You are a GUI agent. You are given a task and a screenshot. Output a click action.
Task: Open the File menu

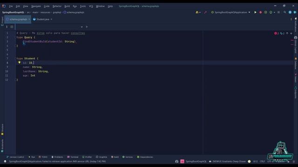(11, 6)
